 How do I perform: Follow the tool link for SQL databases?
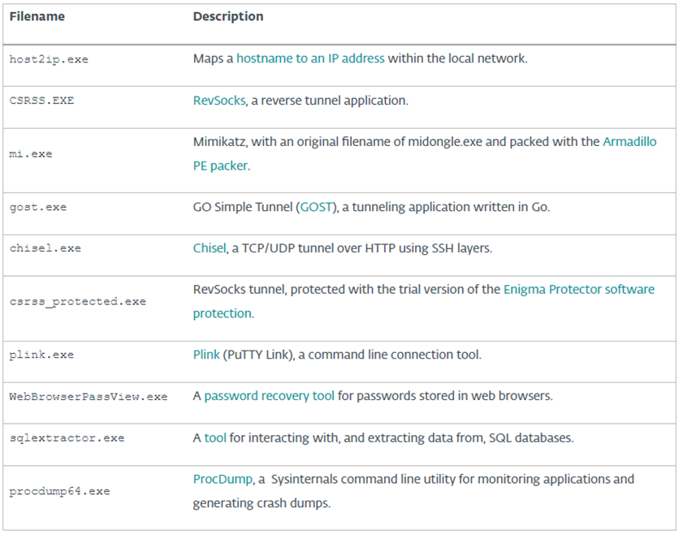pos(215,438)
